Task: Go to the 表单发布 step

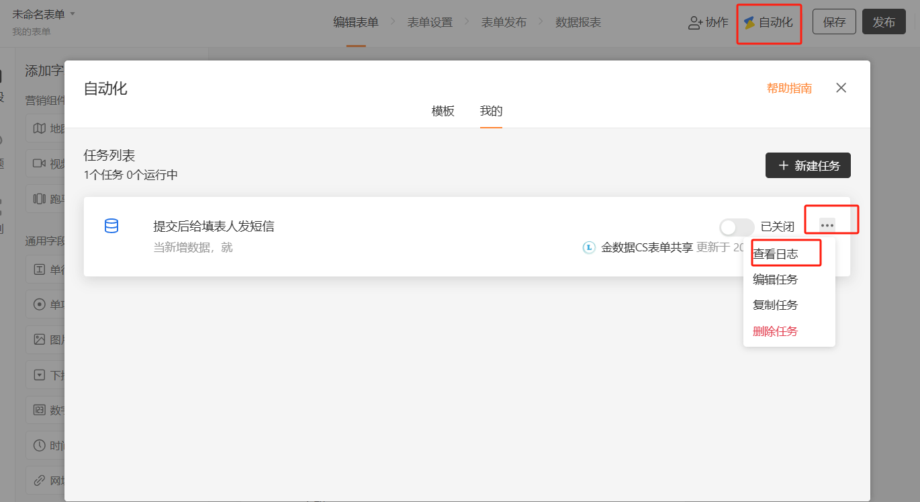Action: (504, 22)
